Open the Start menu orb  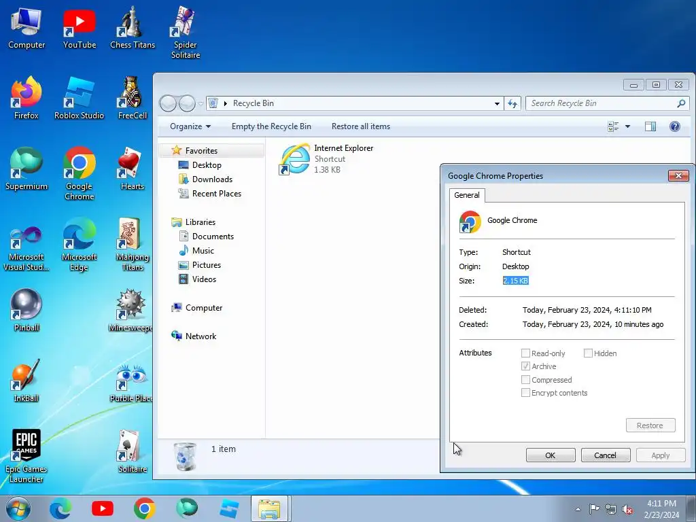[18, 508]
